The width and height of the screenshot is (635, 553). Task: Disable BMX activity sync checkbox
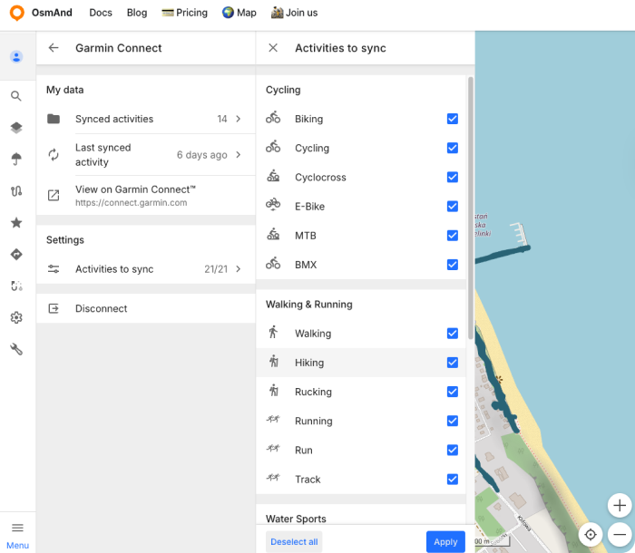(453, 265)
